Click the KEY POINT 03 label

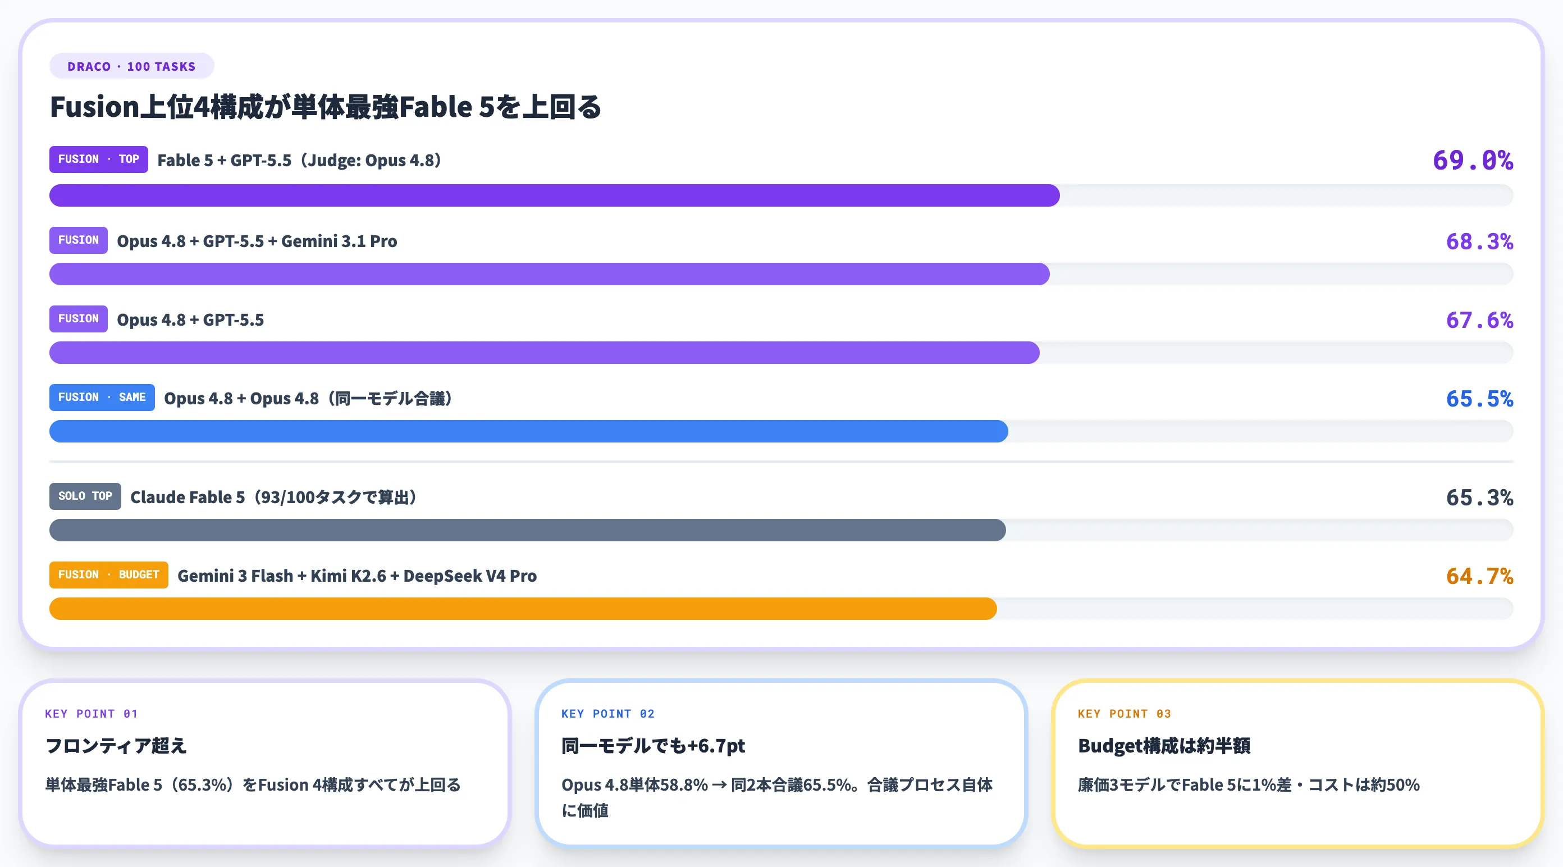1125,714
